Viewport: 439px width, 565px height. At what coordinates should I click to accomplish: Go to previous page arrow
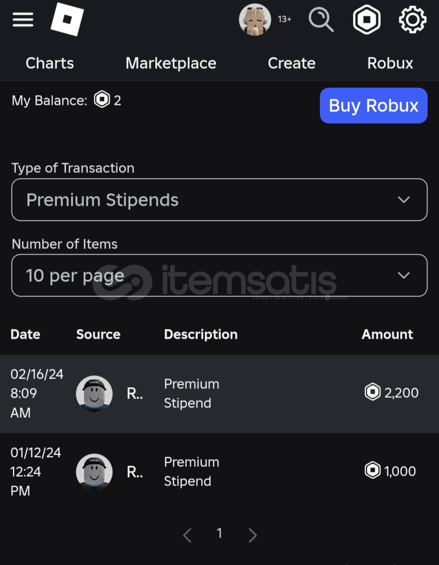[x=188, y=535]
